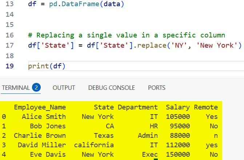Open the DEBUG CONSOLE tab
This screenshot has height=160, width=244.
pyautogui.click(x=111, y=88)
